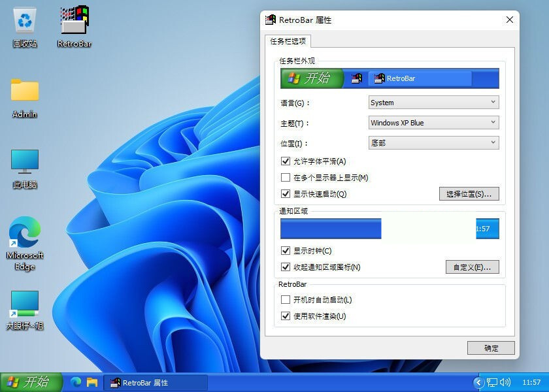Click the 语言(G) label
Screen dimensions: 549x392
coord(295,103)
